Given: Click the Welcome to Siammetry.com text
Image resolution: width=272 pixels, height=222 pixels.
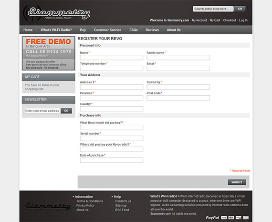Looking at the screenshot, I should pos(169,20).
